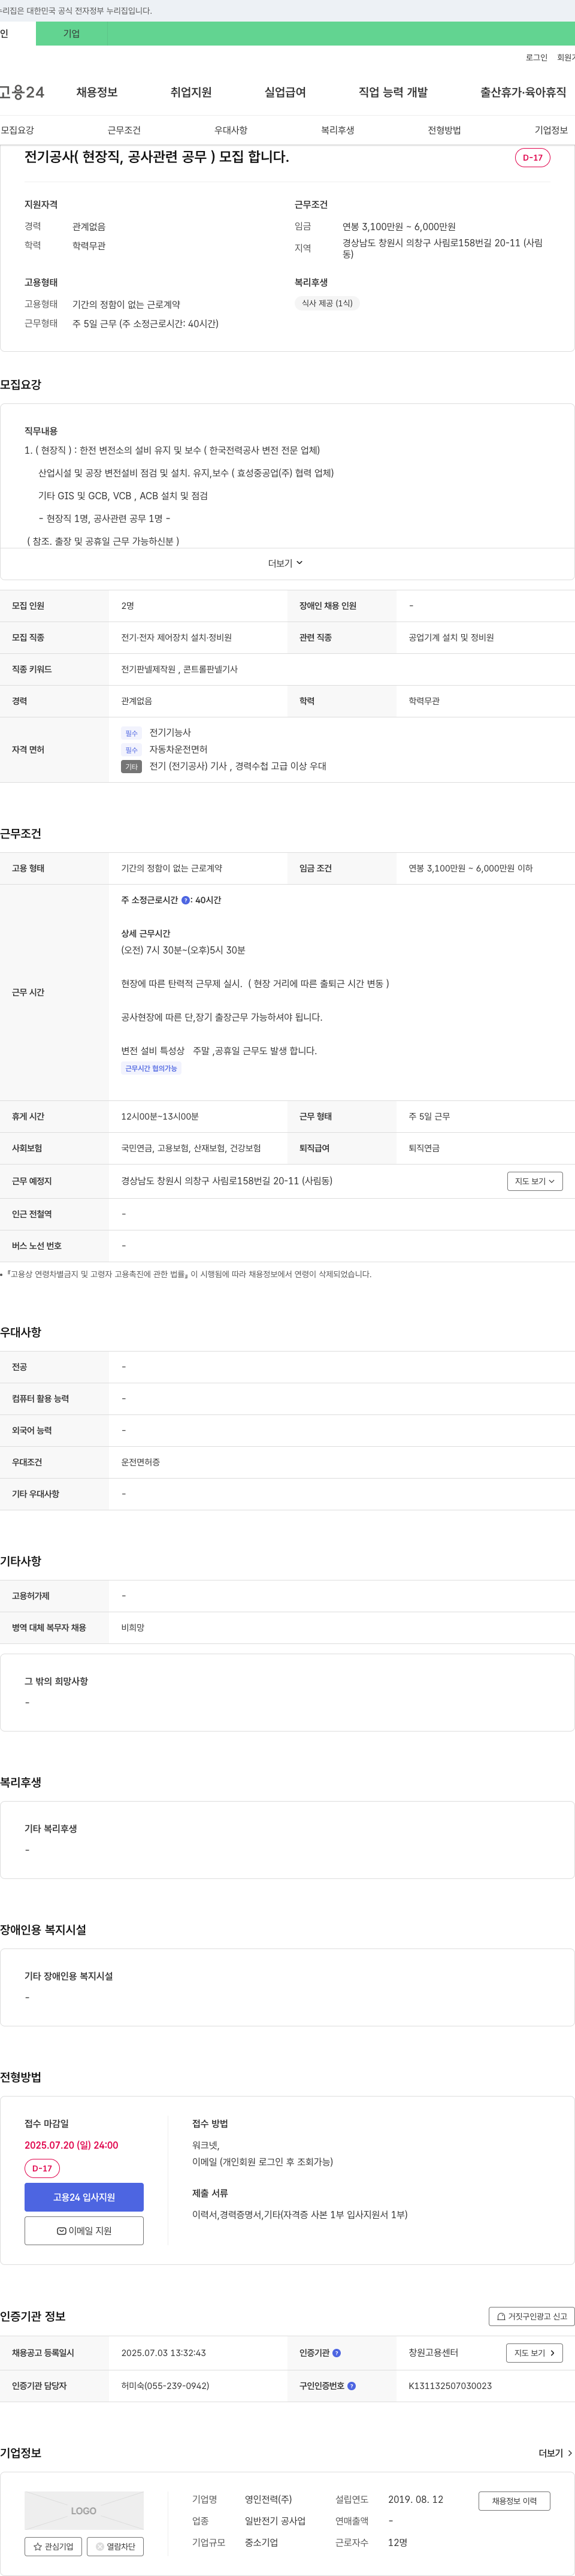Screen dimensions: 575x2576
Task: Jump to 기업정보 section tab
Action: (x=551, y=130)
